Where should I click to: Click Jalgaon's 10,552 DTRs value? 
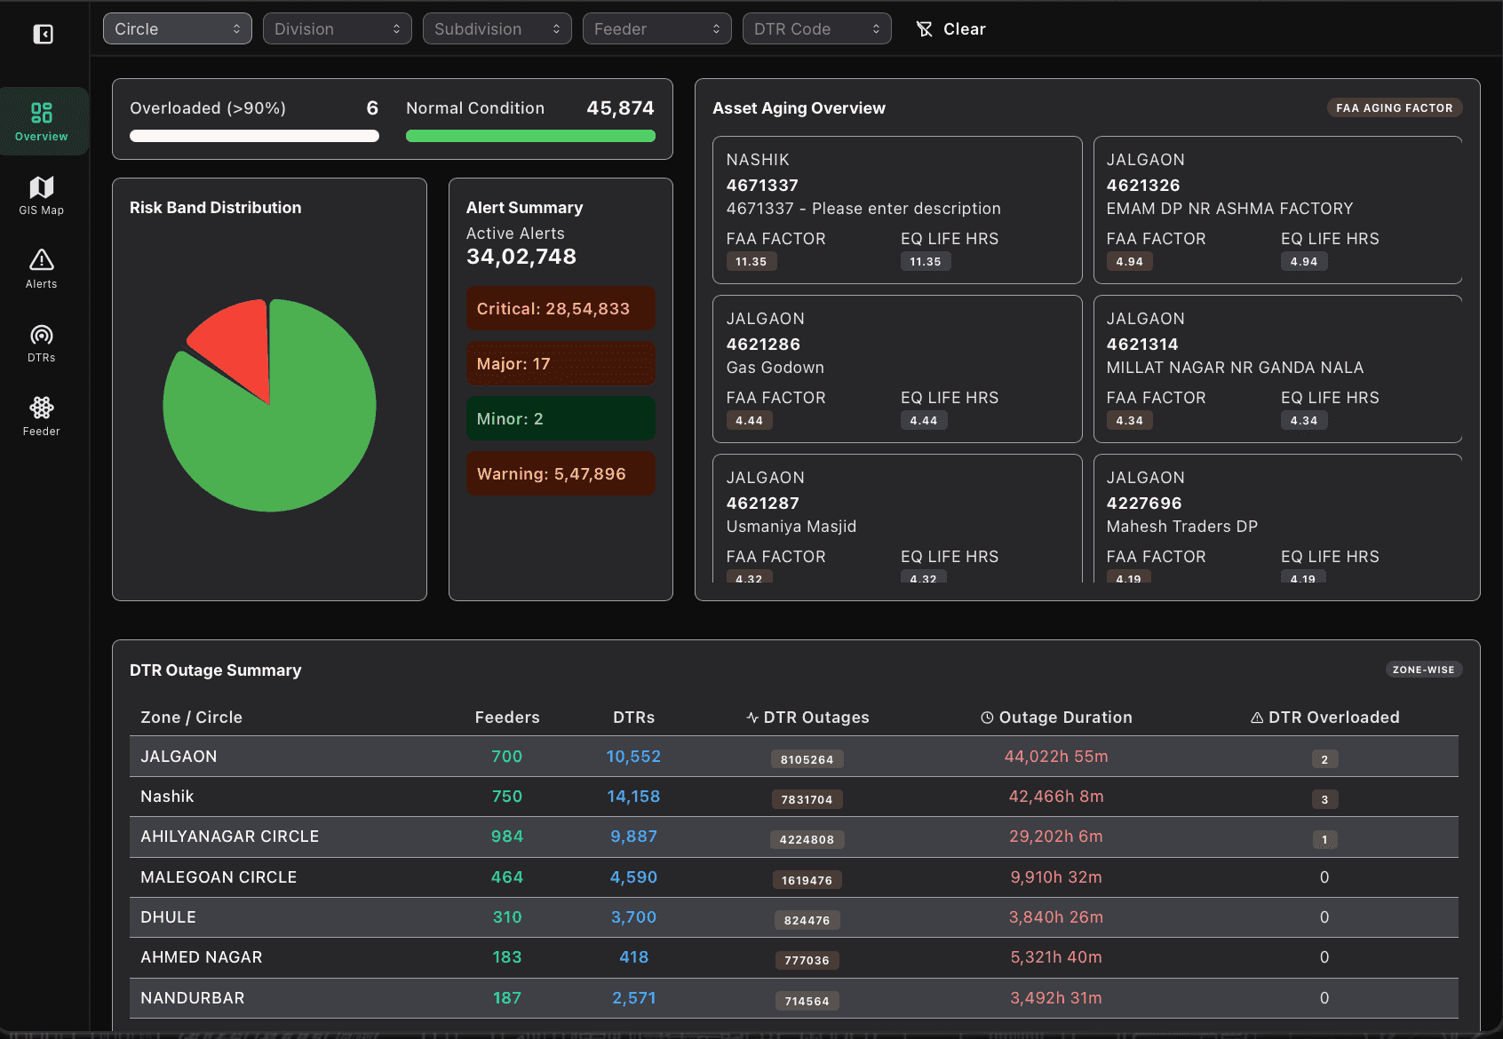(634, 757)
